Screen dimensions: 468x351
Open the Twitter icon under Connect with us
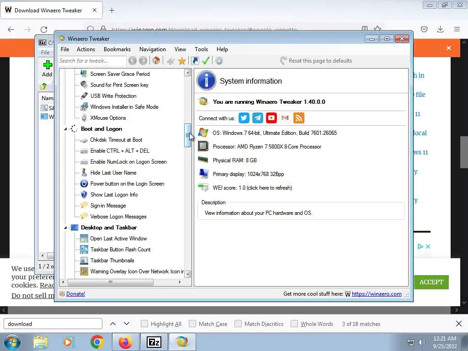pyautogui.click(x=244, y=118)
